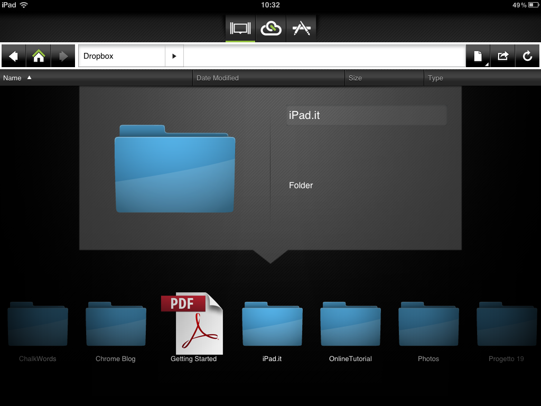Open the cloud connections tab

(271, 29)
